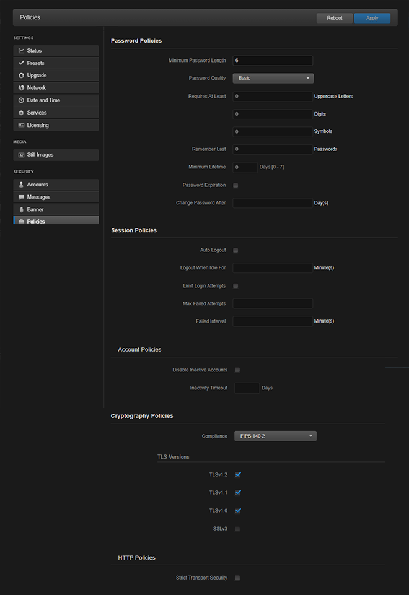
Task: Click the Services gear icon
Action: tap(21, 113)
